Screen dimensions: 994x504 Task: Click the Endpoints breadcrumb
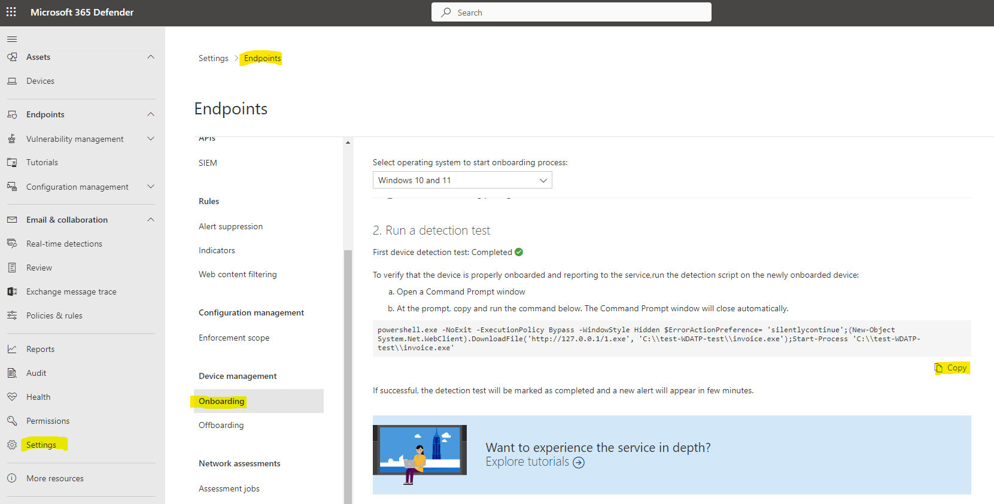click(x=262, y=58)
